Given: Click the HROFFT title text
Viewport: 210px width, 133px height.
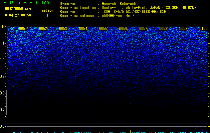Looking at the screenshot, I should pyautogui.click(x=21, y=3).
